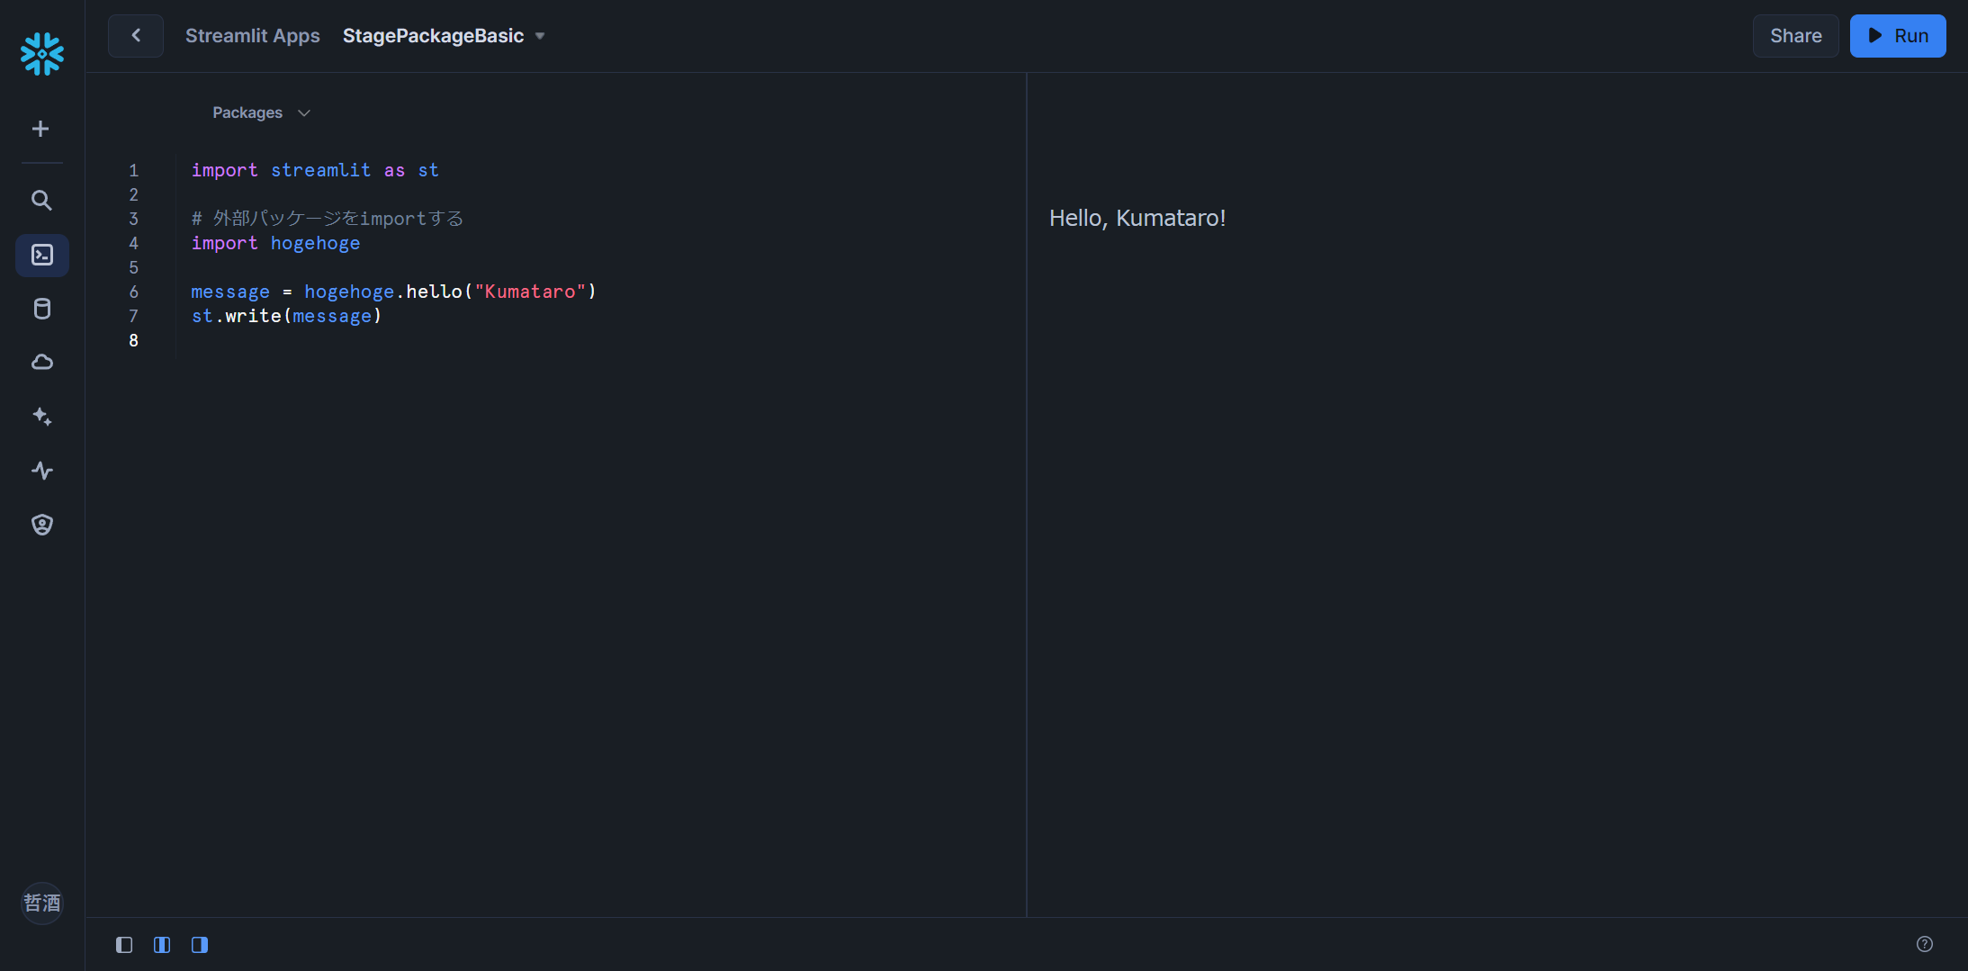The height and width of the screenshot is (971, 1968).
Task: Toggle the split editor-preview layout
Action: click(162, 944)
